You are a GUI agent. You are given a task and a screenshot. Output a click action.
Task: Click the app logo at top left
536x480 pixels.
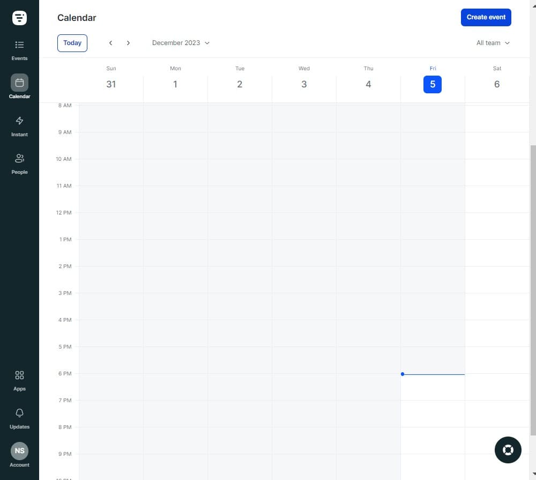[19, 17]
